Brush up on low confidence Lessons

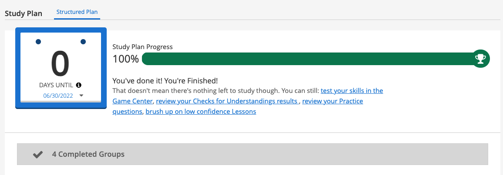[201, 112]
